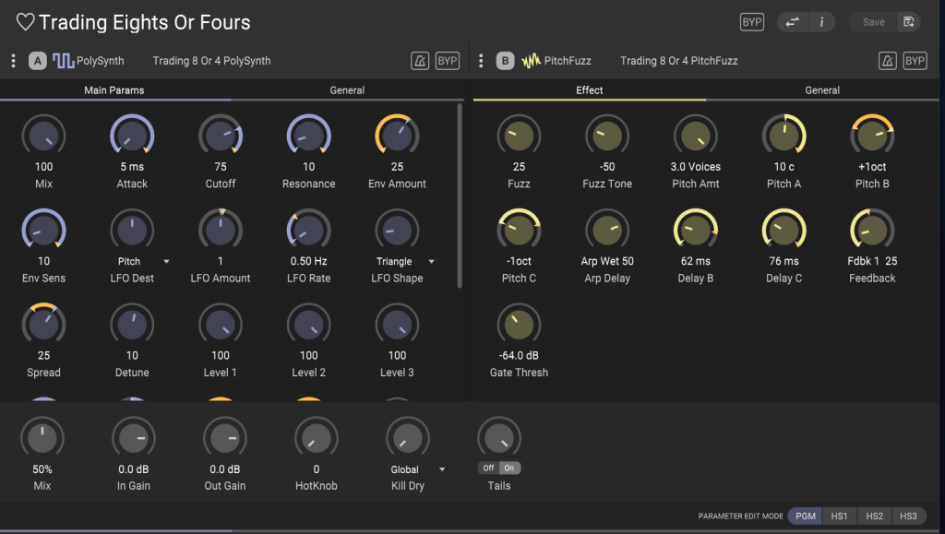Click the swap arrows icon in header

(x=792, y=22)
